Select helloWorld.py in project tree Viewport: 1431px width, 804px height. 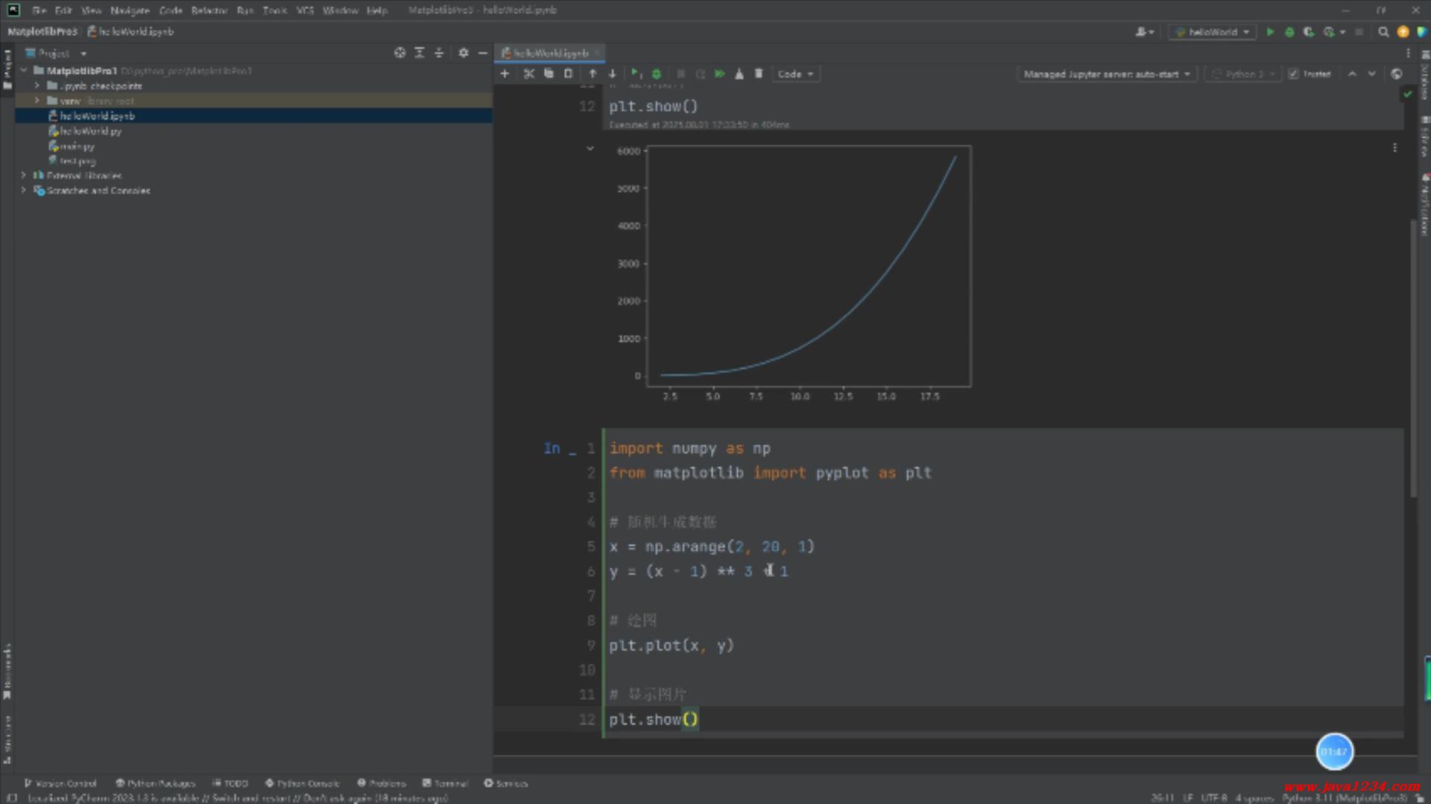[90, 131]
